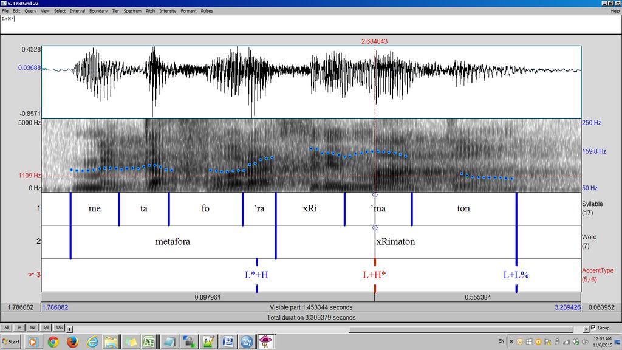The image size is (622, 350).
Task: Open the blue Sigma math app in taskbar
Action: (x=247, y=341)
